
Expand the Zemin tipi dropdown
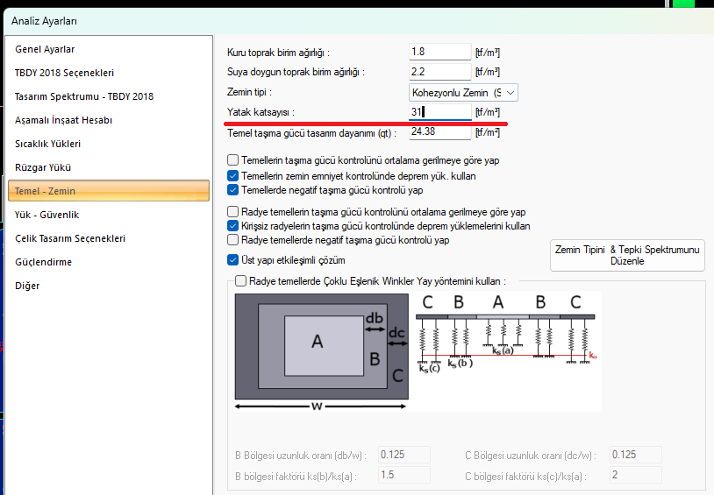point(463,93)
